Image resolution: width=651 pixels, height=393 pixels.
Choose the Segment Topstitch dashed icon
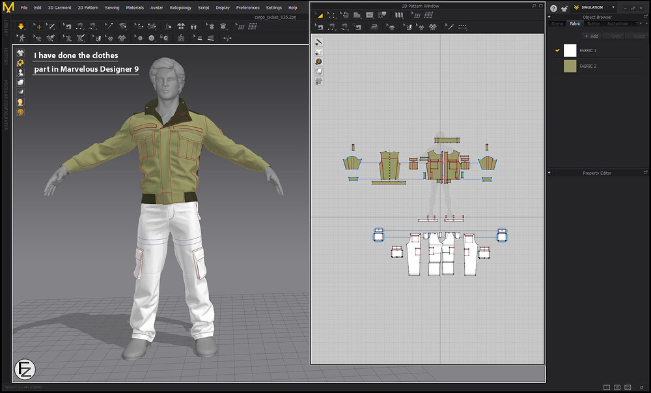click(462, 27)
